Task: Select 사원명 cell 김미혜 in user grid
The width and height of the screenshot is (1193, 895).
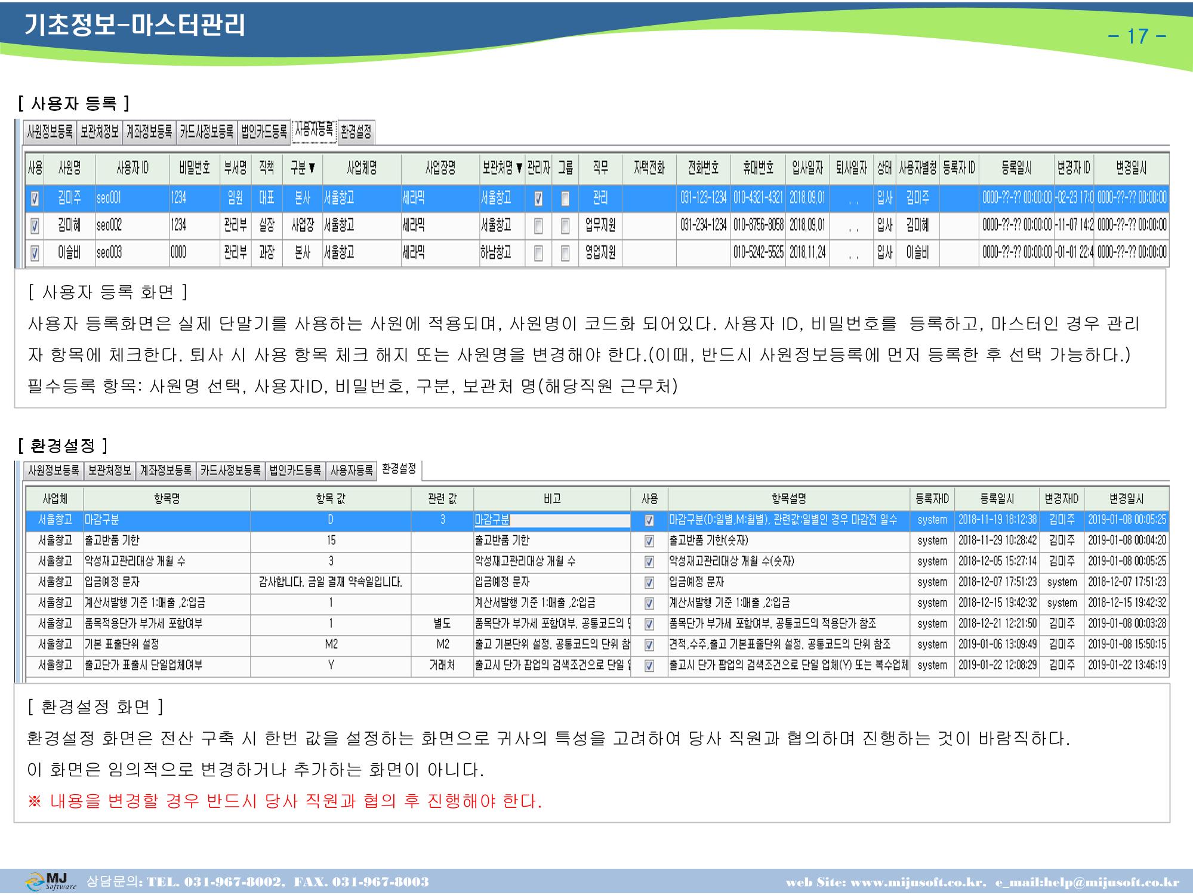Action: pos(69,226)
